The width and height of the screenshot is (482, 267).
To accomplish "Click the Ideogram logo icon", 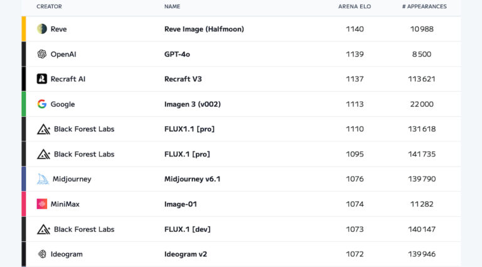I will 42,254.
